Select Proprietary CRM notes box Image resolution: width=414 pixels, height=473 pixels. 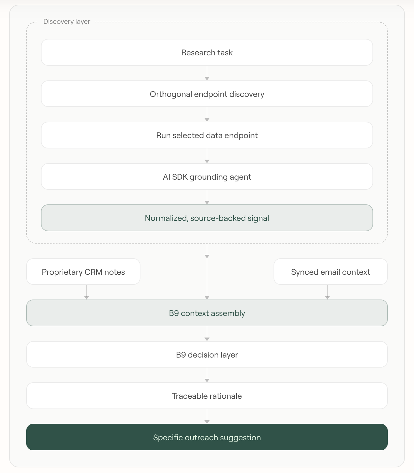tap(83, 272)
